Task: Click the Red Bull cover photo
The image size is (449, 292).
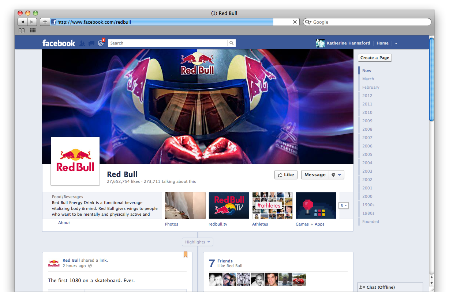Action: [198, 107]
